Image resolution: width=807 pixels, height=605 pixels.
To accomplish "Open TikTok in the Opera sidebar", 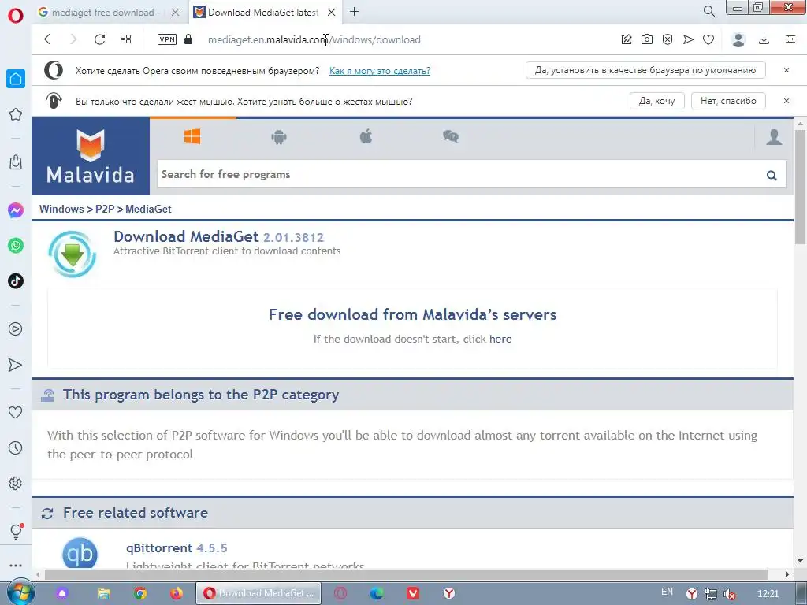I will 16,281.
